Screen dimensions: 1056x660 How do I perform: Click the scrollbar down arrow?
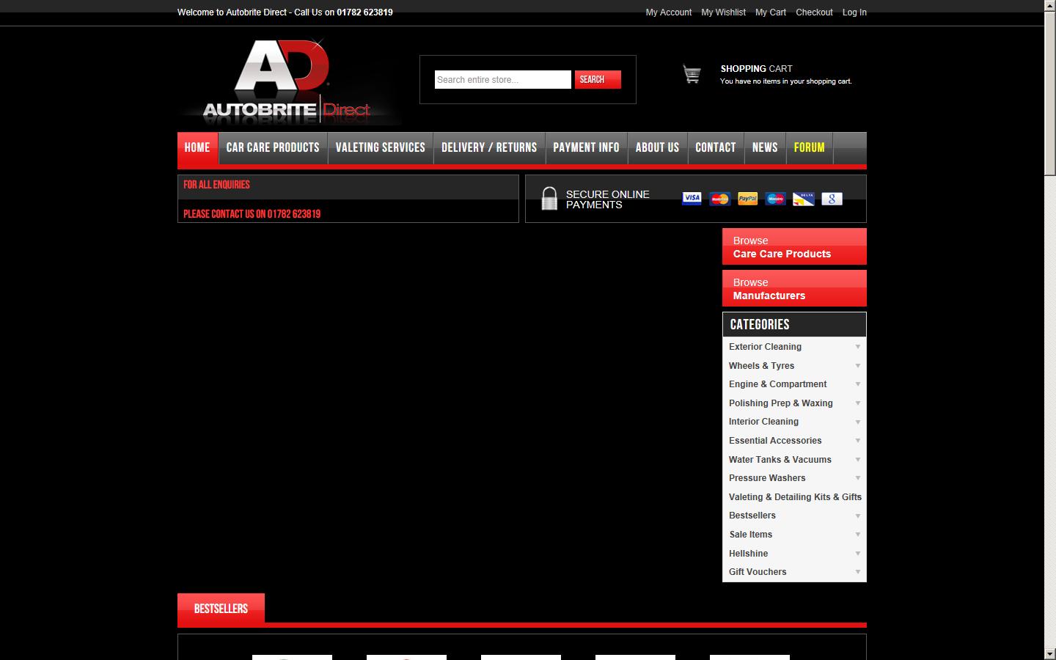(1051, 653)
